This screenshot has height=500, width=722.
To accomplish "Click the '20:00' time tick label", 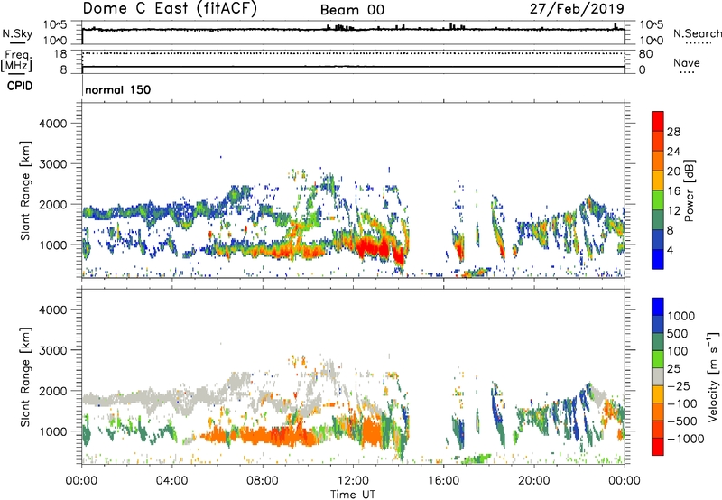I will 533,480.
